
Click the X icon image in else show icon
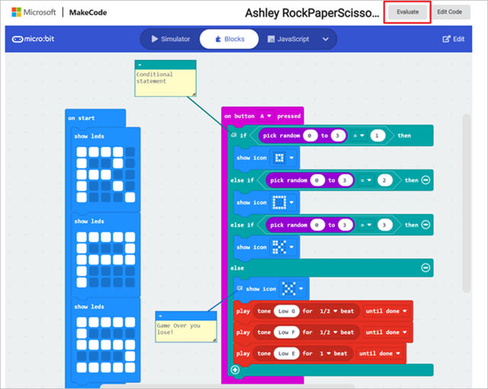click(x=288, y=288)
